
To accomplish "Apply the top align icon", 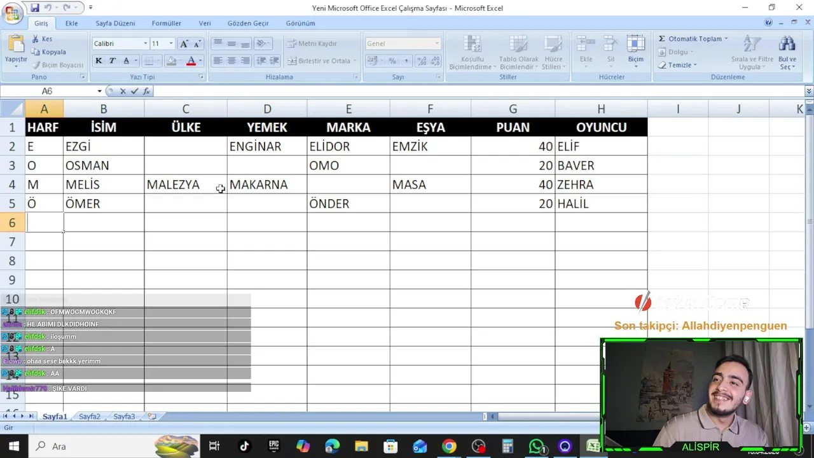I will click(217, 43).
